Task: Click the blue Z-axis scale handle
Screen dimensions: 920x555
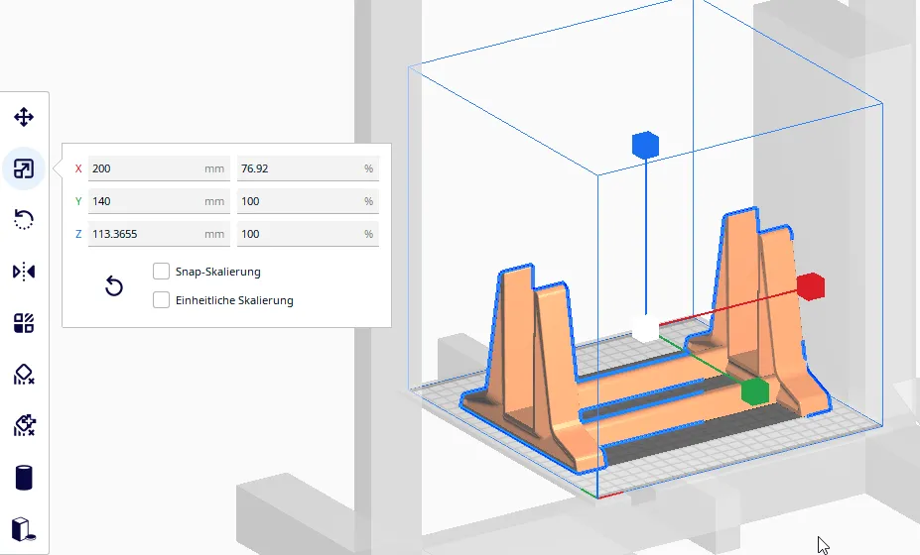Action: [645, 145]
